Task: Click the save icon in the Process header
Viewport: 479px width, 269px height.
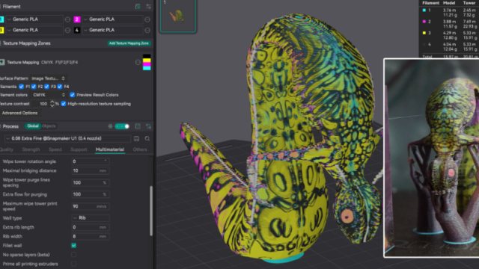Action: tap(138, 126)
